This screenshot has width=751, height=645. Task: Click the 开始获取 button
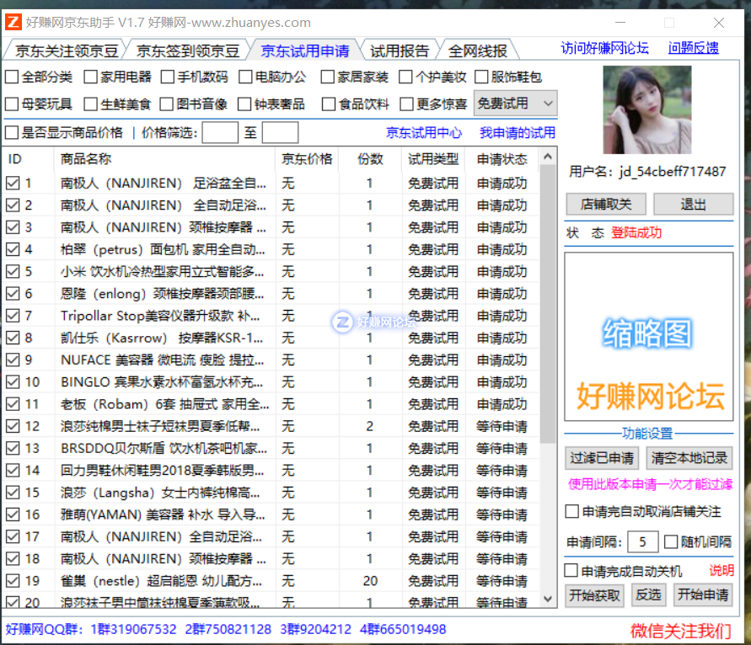594,595
